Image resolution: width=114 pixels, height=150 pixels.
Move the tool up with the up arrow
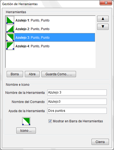103,19
